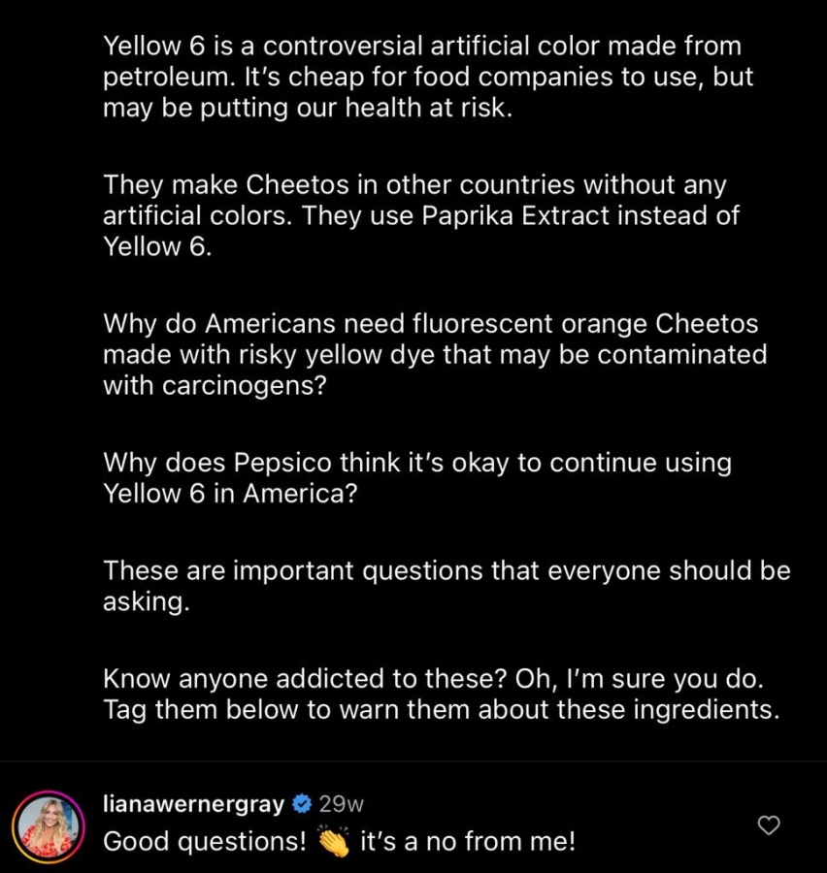Click the blue verified badge
Image resolution: width=827 pixels, height=873 pixels.
point(302,803)
